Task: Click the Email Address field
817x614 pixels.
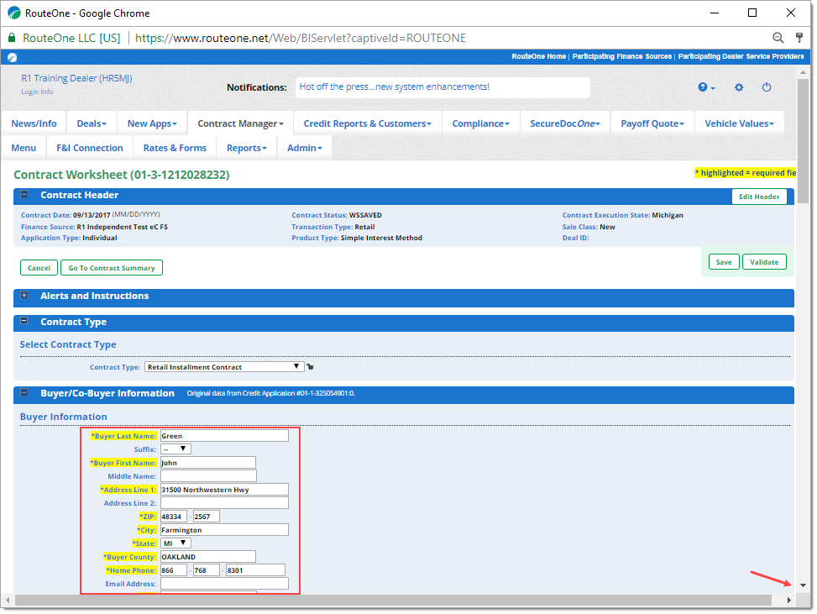Action: (x=224, y=584)
